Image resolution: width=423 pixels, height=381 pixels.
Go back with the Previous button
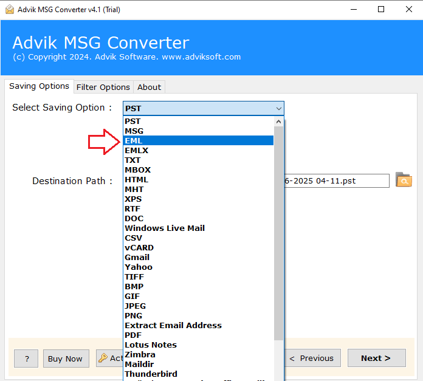312,358
